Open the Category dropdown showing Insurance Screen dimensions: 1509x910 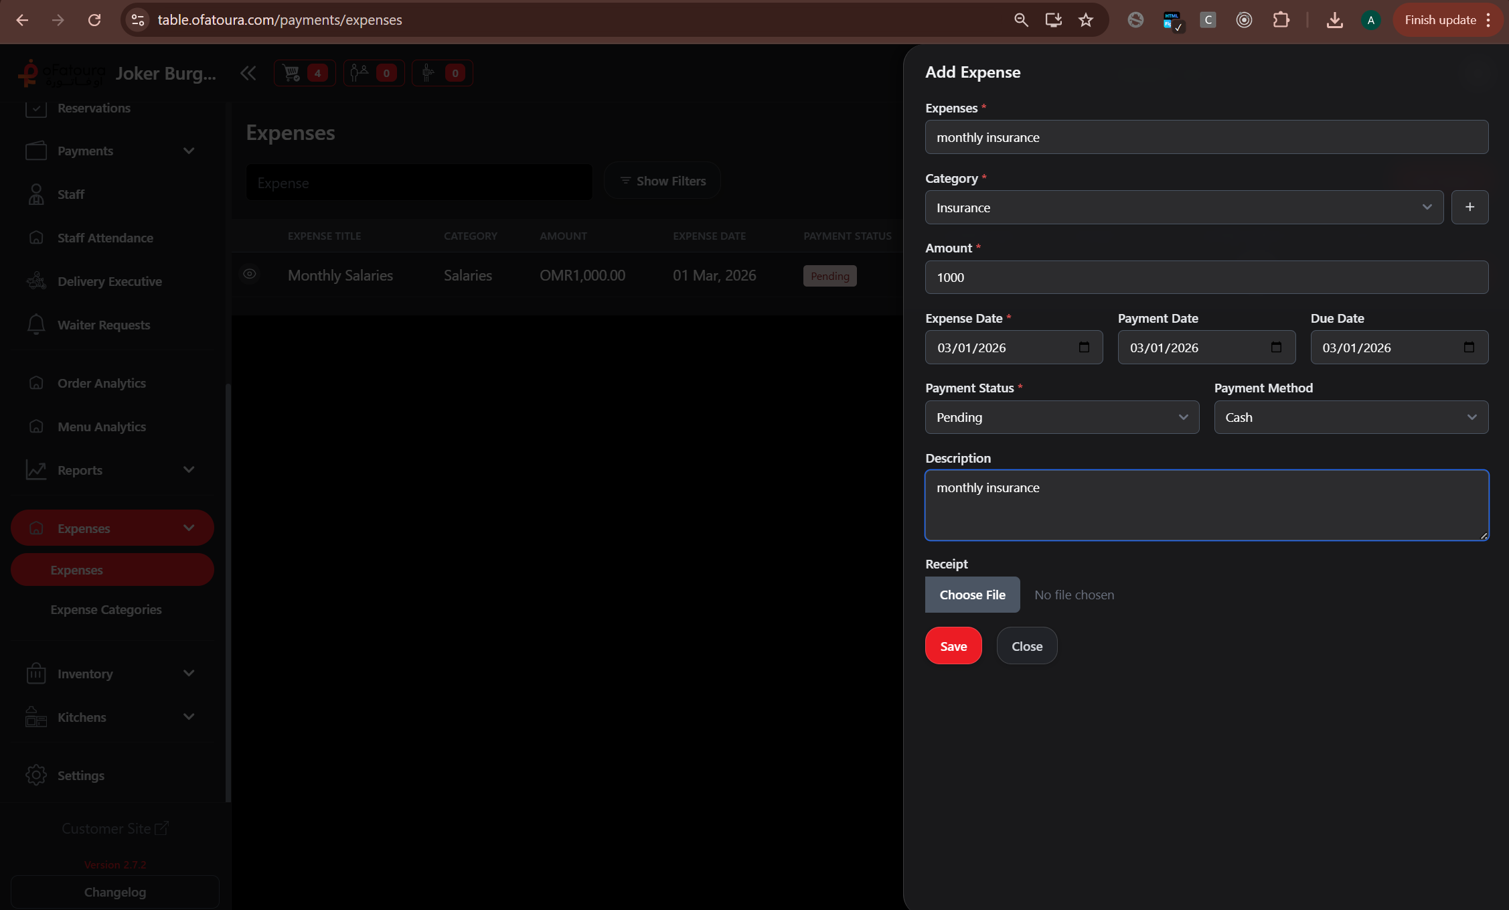(1183, 208)
